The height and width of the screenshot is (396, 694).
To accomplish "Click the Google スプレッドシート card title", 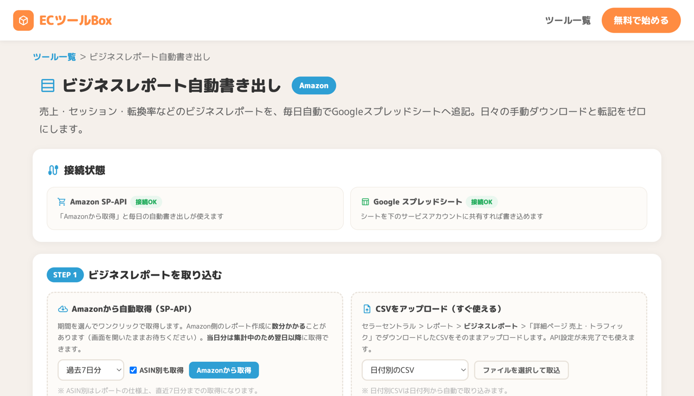I will [417, 202].
